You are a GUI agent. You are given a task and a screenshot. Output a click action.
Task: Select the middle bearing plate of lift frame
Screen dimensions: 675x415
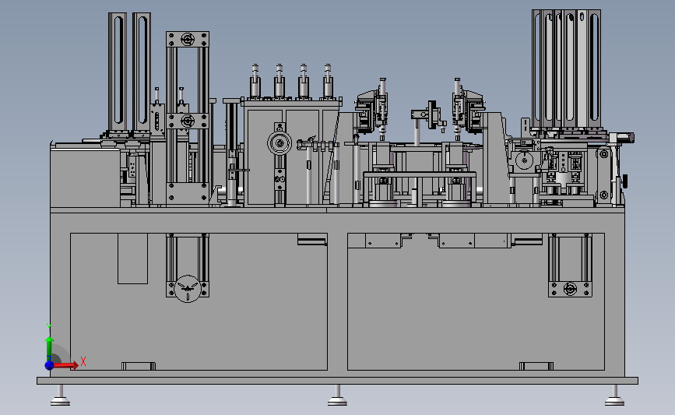(188, 121)
